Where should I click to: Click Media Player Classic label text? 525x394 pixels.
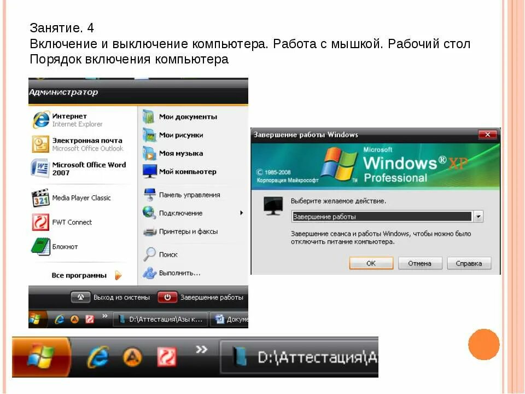point(81,198)
